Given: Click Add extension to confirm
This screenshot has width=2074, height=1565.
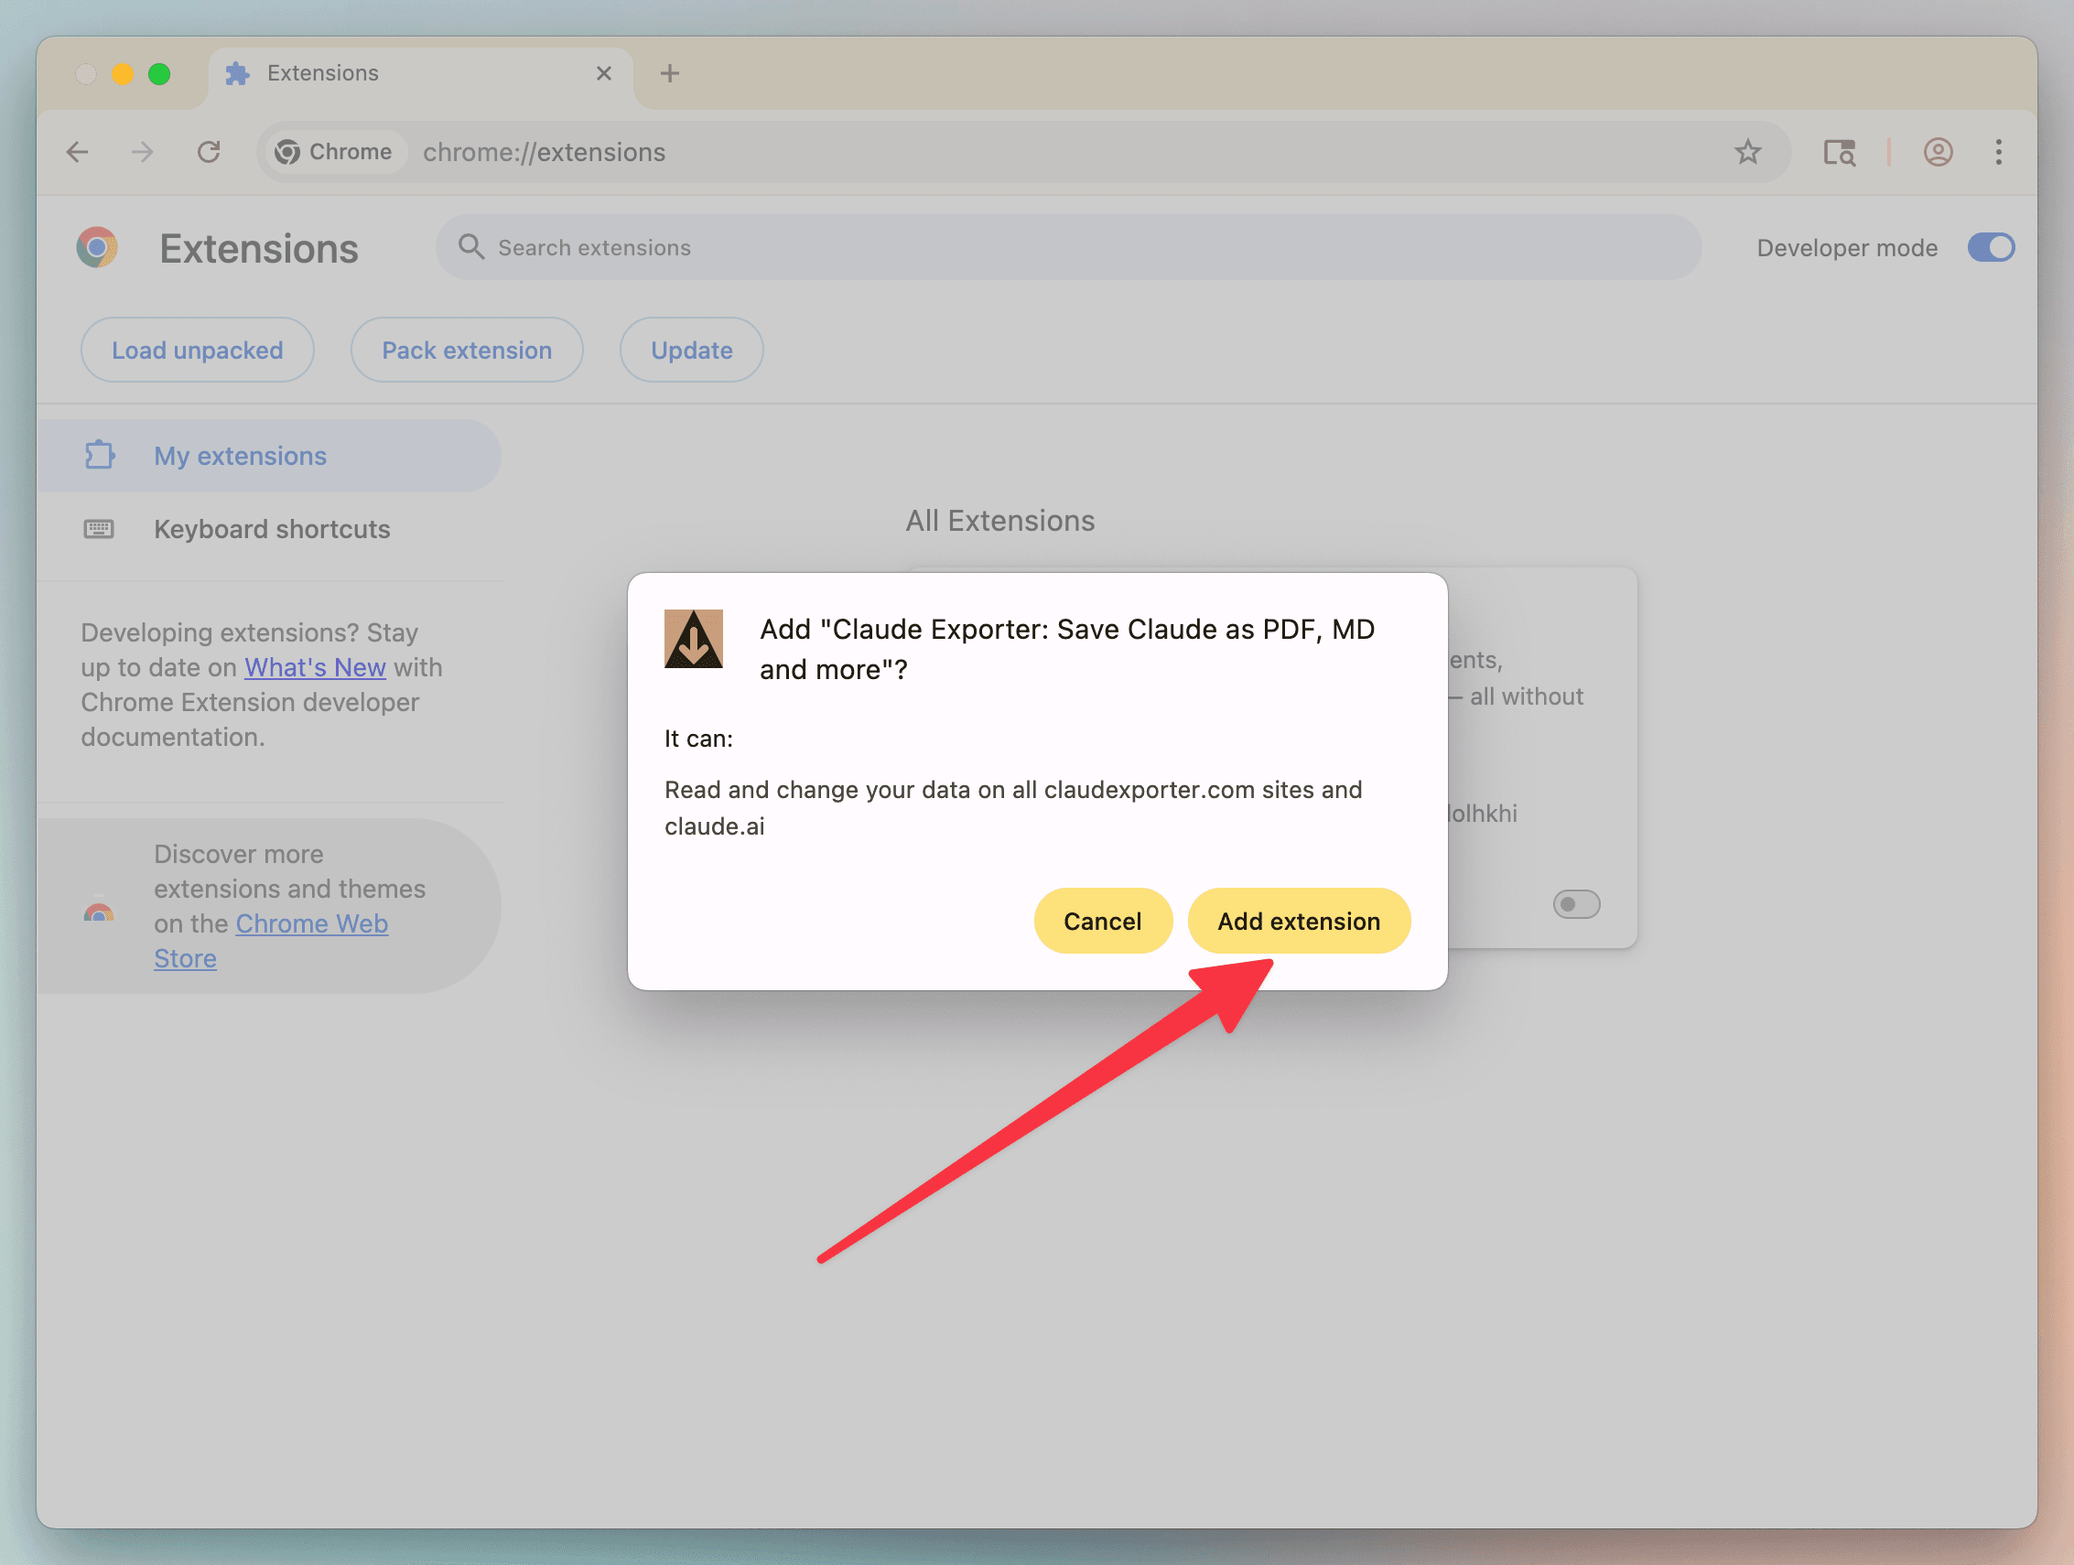Looking at the screenshot, I should 1299,921.
